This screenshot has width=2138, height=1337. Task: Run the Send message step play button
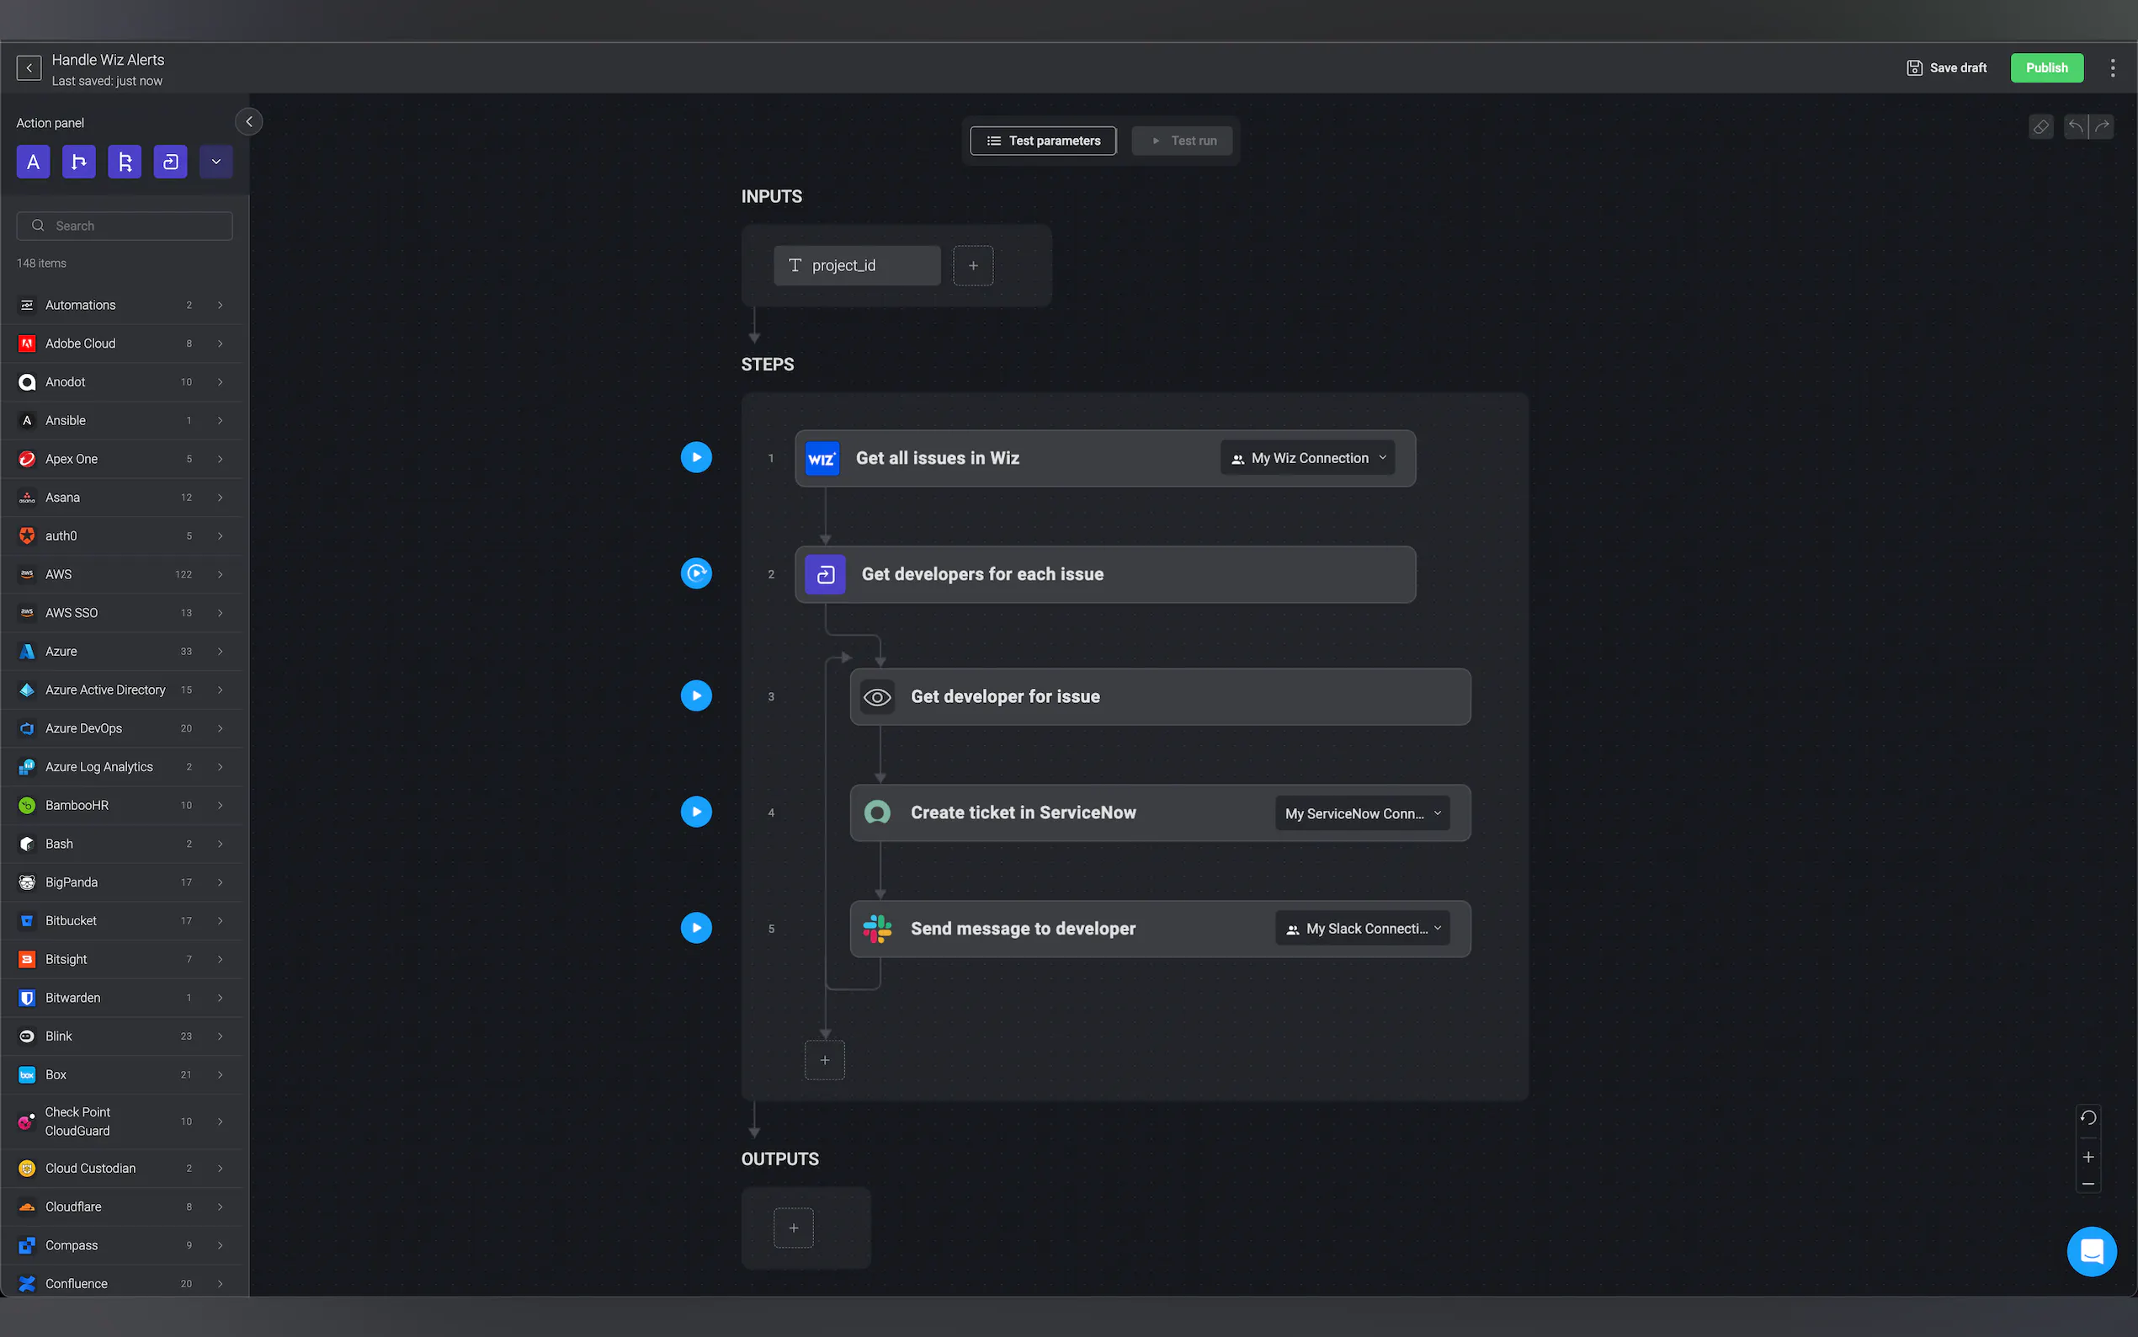(695, 928)
